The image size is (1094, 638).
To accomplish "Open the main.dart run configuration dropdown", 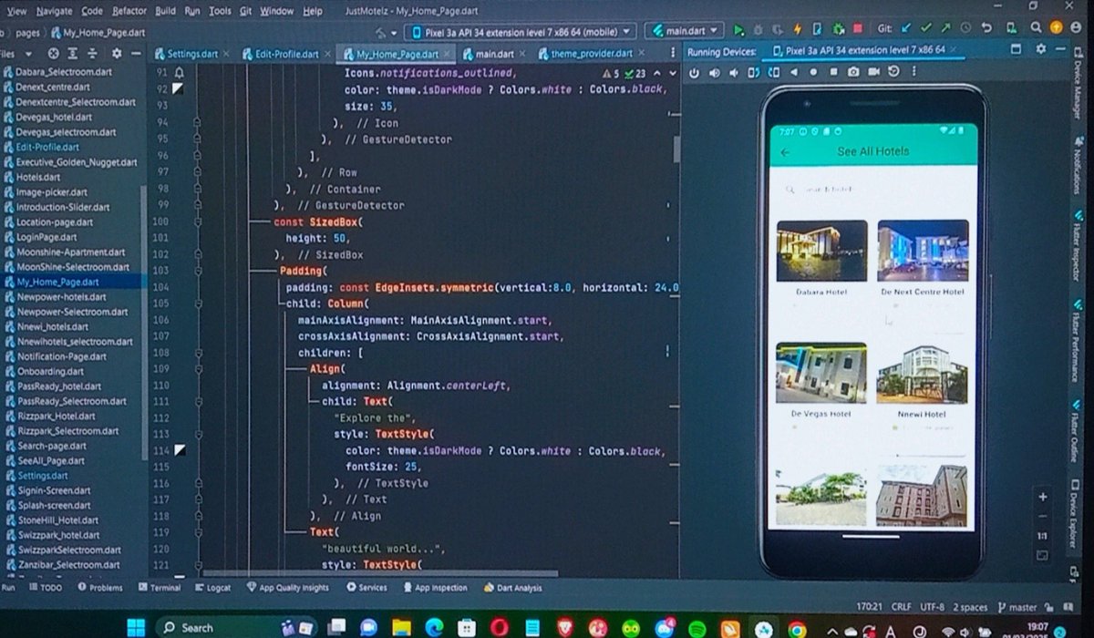I will [x=686, y=30].
